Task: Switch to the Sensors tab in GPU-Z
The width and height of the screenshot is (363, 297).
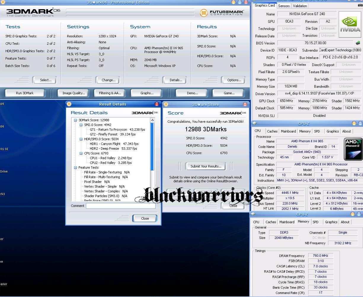Action: tap(284, 6)
